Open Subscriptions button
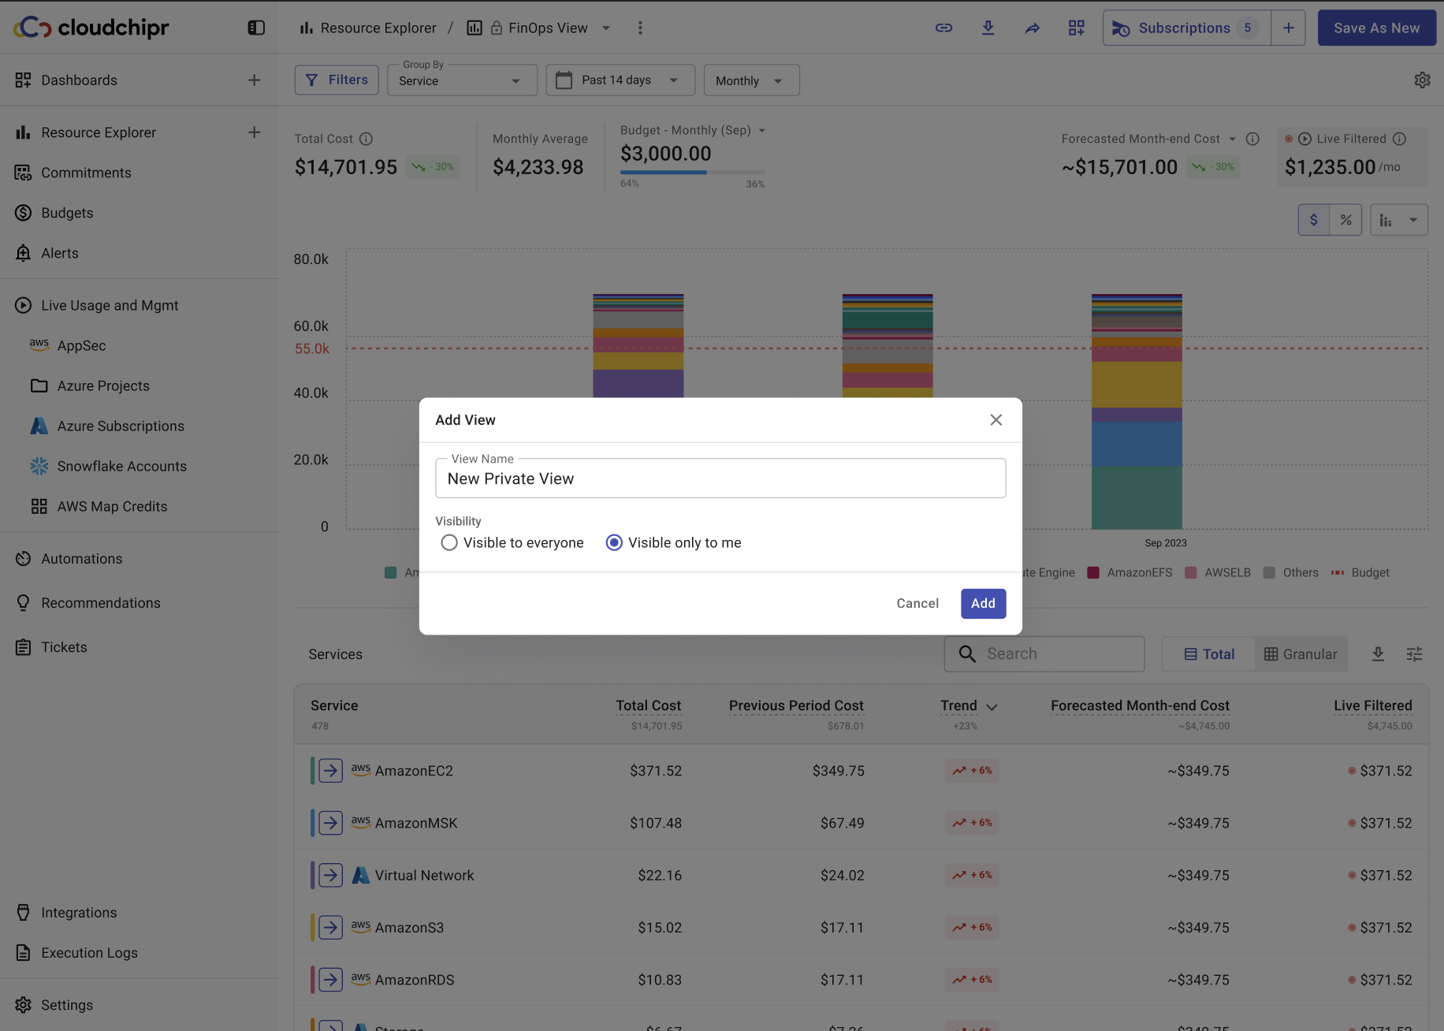 click(x=1186, y=28)
